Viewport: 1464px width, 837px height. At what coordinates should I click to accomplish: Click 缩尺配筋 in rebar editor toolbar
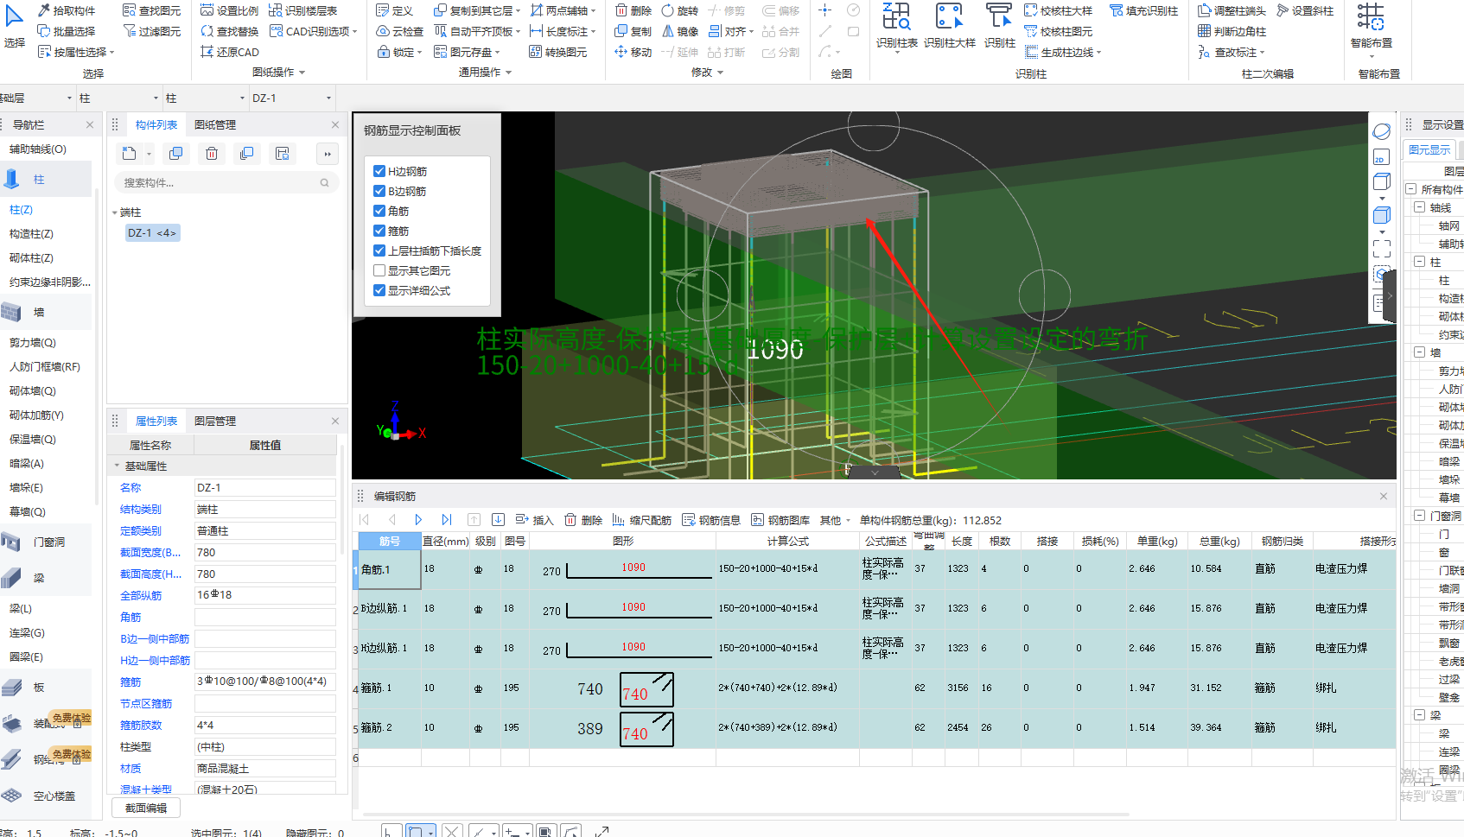pyautogui.click(x=642, y=520)
